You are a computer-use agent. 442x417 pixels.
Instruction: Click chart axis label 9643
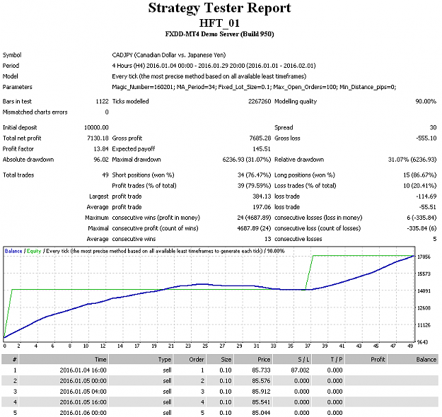point(423,342)
